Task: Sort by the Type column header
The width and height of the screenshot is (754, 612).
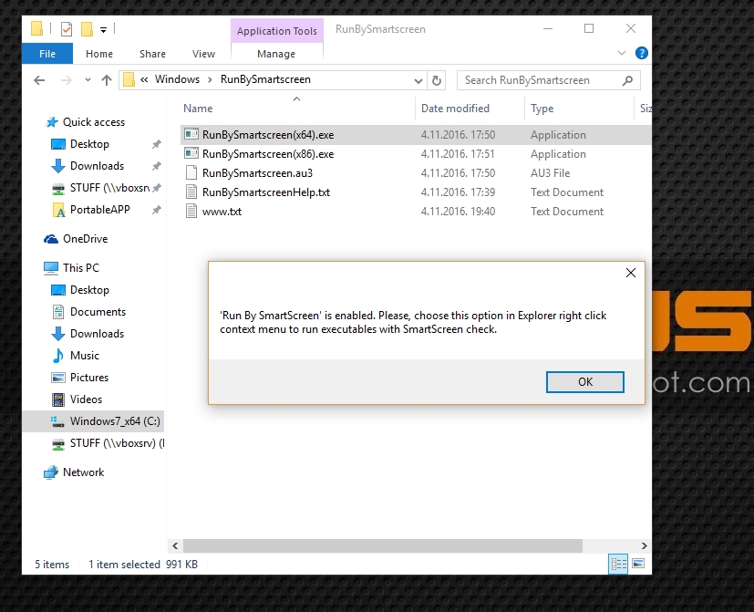Action: [x=580, y=109]
